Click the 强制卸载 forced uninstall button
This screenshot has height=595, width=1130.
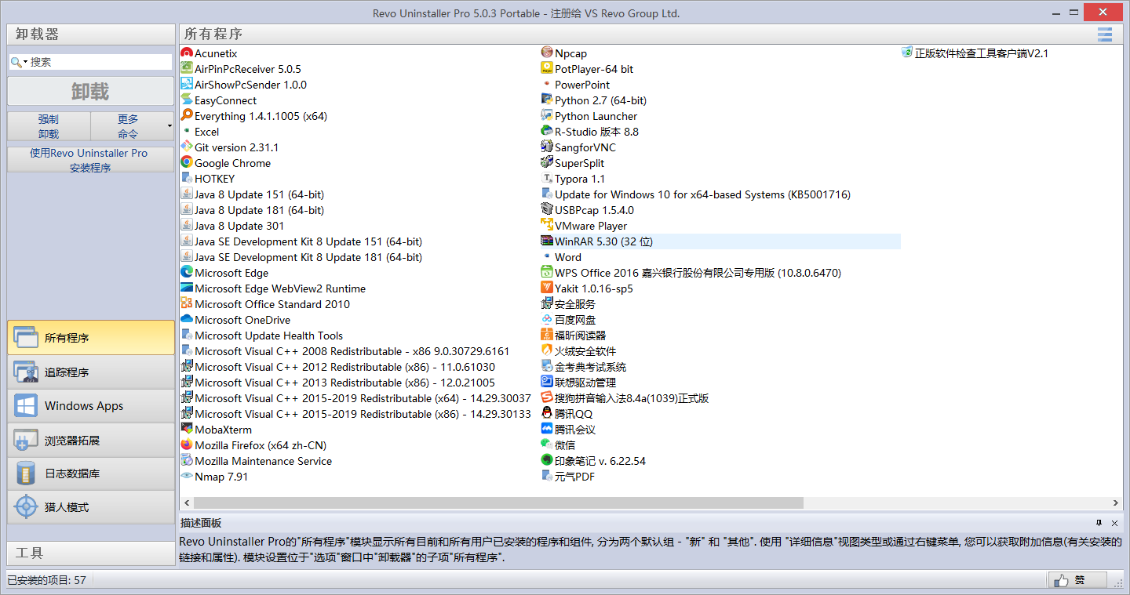(x=49, y=126)
